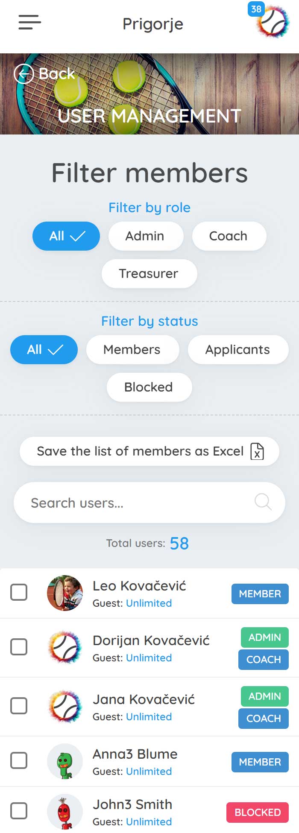Check the box for Leo Kovačević
Viewport: 299px width, 833px height.
19,592
